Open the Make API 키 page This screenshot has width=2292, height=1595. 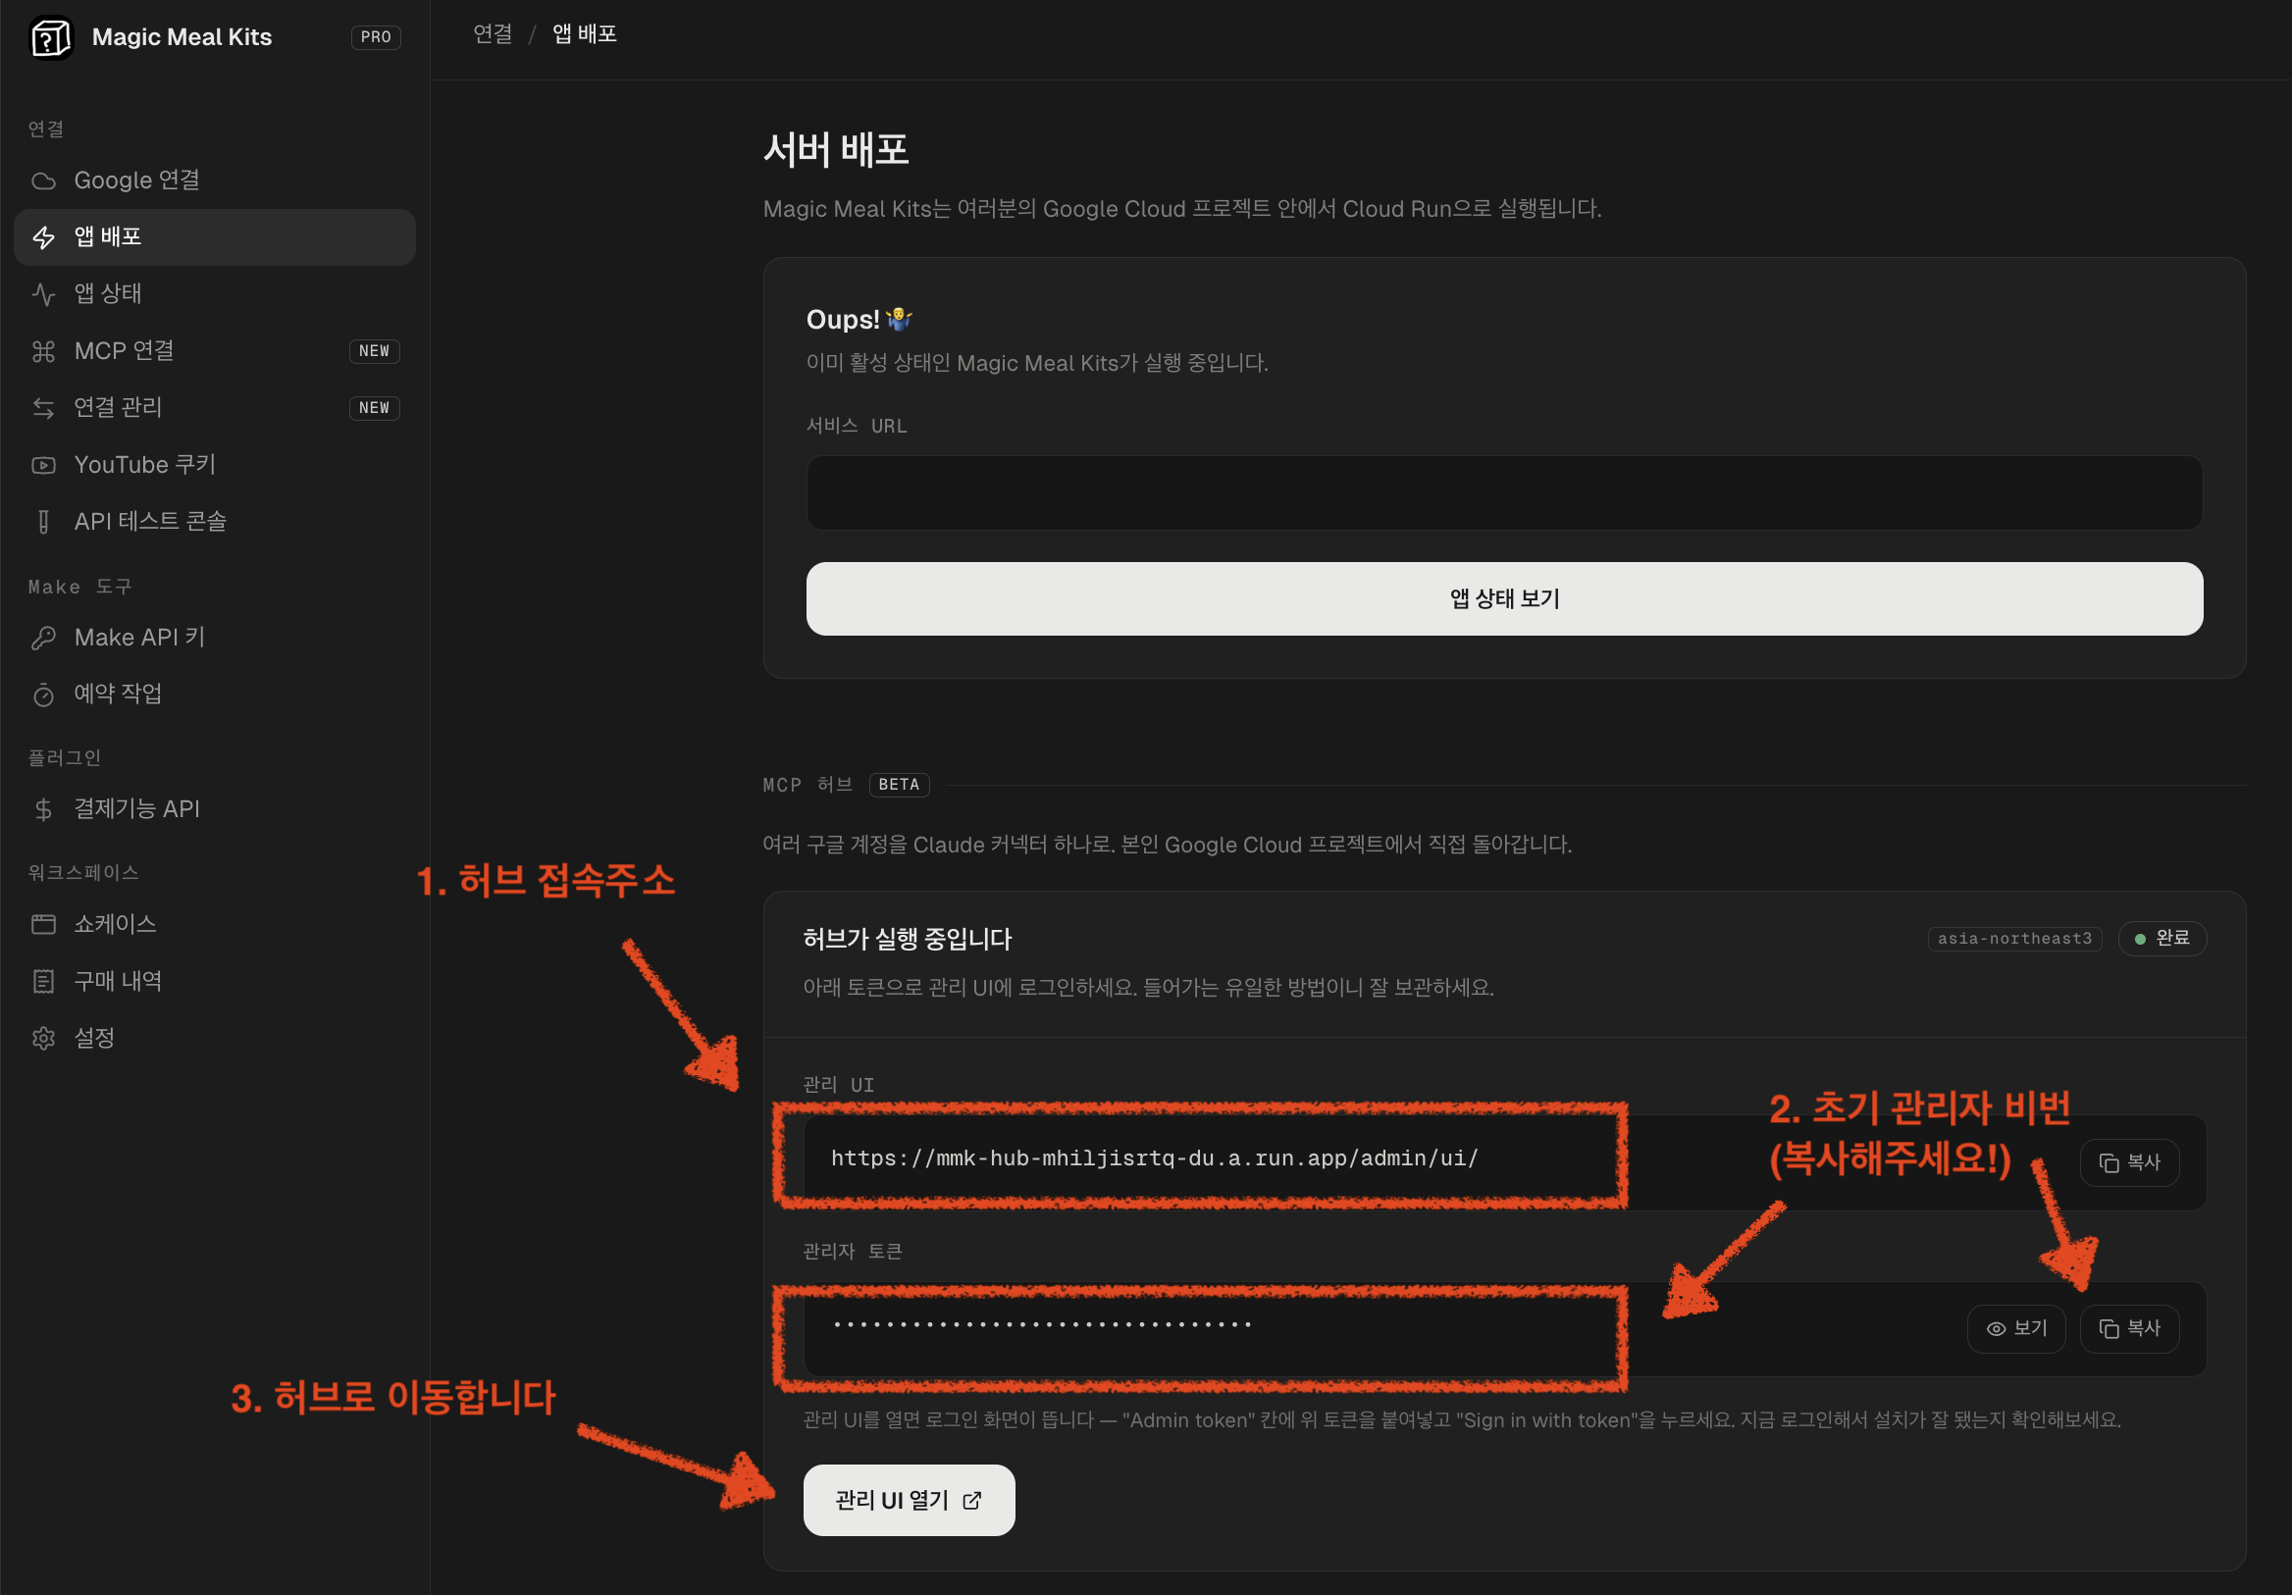point(215,638)
